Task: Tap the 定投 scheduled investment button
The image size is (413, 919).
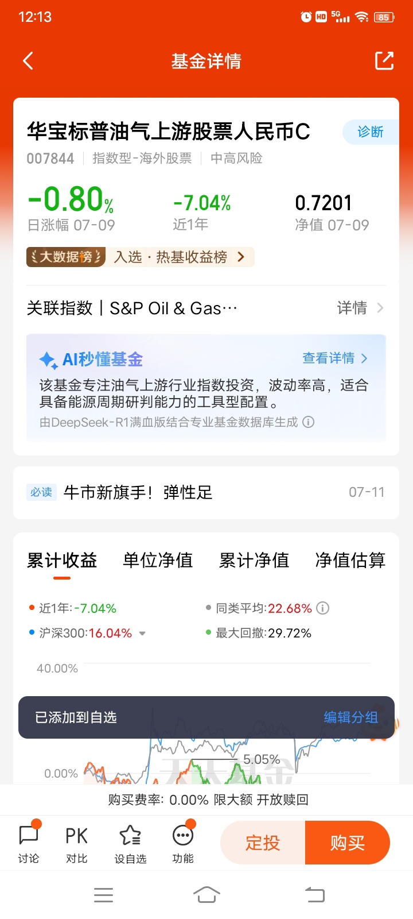Action: point(263,843)
